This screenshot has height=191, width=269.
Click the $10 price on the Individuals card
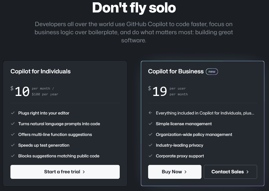(x=22, y=91)
